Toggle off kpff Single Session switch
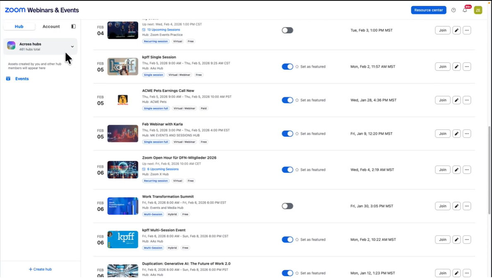 (x=288, y=67)
